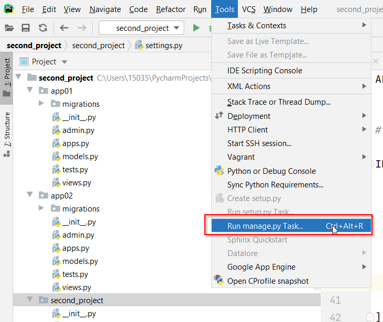Image resolution: width=383 pixels, height=322 pixels.
Task: Open Google App Engine submenu
Action: pos(291,267)
